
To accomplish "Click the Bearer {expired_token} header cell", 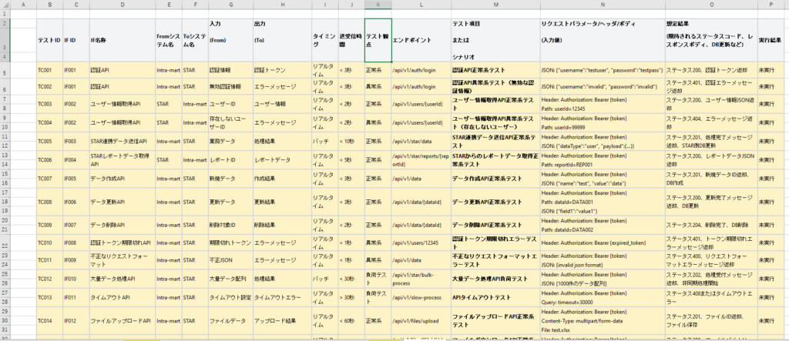I will pyautogui.click(x=603, y=242).
